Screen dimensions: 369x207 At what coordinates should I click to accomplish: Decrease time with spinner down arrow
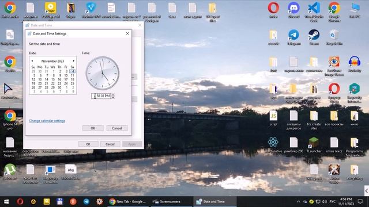(113, 97)
